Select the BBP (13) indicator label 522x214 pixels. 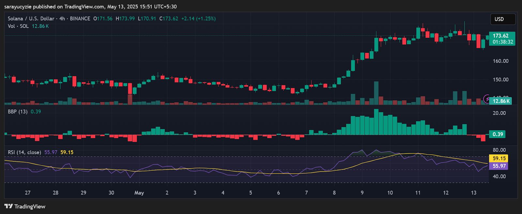pos(18,111)
